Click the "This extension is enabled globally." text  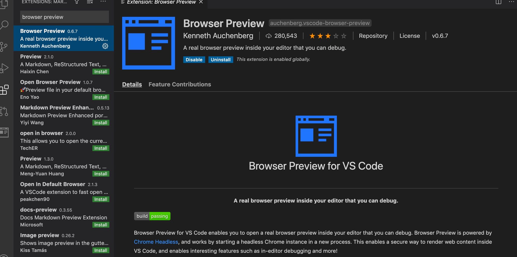273,59
